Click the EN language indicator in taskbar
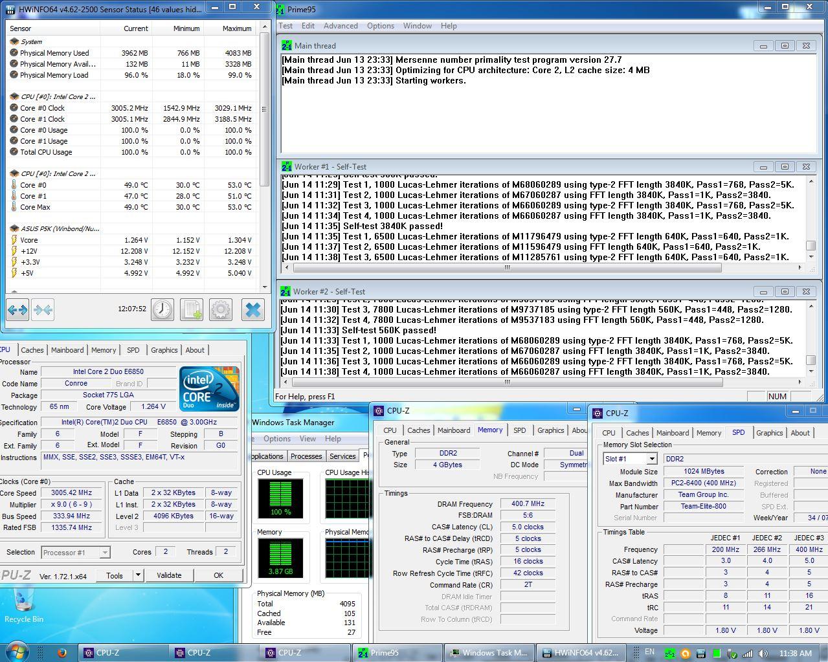828x662 pixels. click(x=650, y=652)
